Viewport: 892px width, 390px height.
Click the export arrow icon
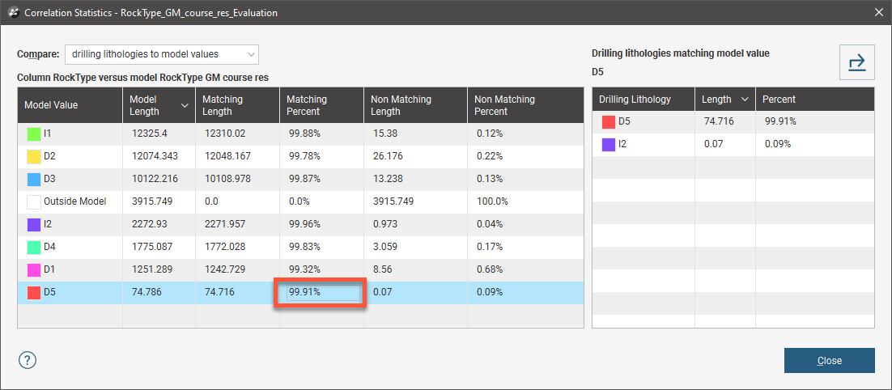click(x=856, y=62)
